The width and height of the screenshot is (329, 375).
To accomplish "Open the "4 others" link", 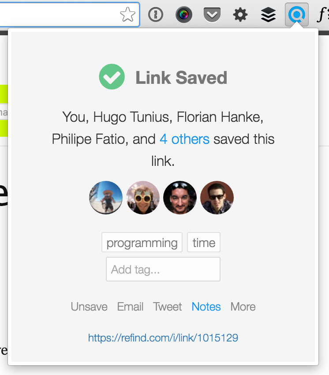I will (x=184, y=139).
